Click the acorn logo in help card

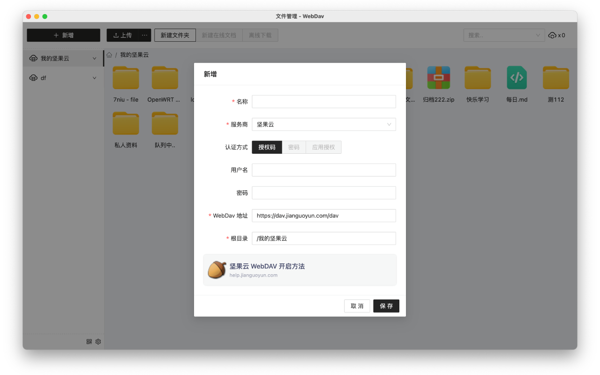217,270
